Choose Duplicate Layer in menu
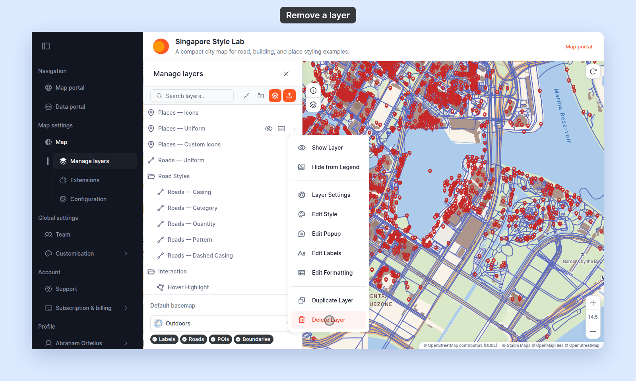Screen dimensions: 636x381 pos(328,300)
